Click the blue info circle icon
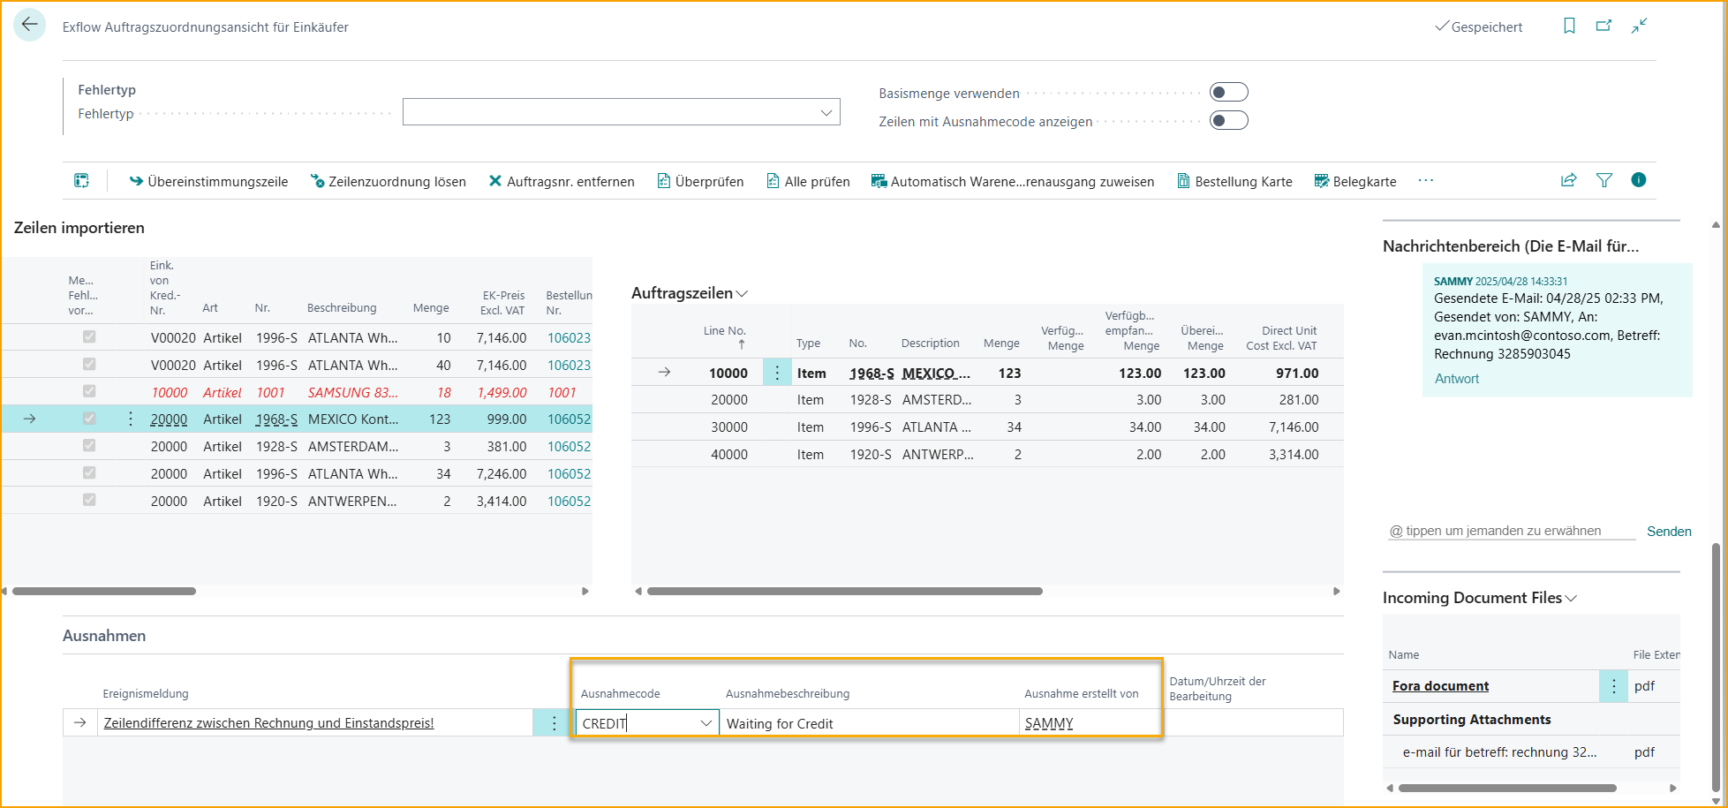 click(x=1638, y=180)
